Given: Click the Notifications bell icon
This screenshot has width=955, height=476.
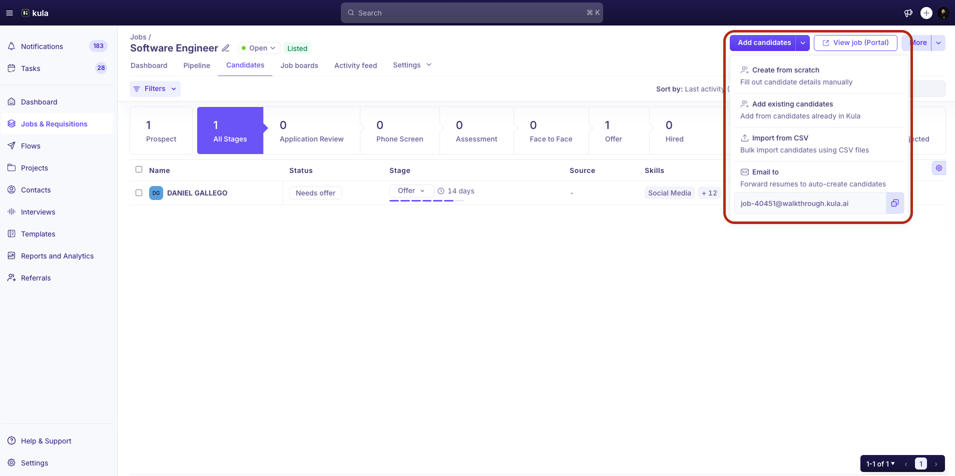Looking at the screenshot, I should pos(12,46).
